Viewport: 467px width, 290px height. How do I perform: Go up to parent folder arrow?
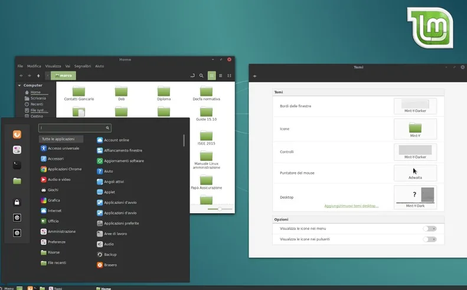coord(38,75)
